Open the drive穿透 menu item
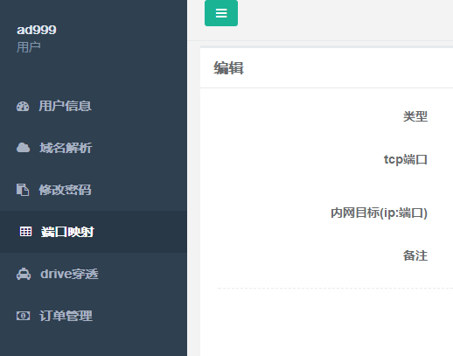 point(94,274)
